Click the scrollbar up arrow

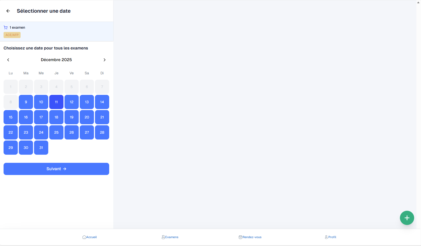pyautogui.click(x=418, y=2)
